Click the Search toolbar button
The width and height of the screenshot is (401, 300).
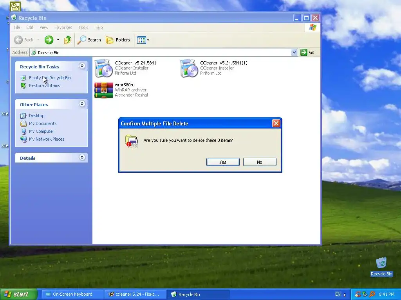pyautogui.click(x=89, y=40)
